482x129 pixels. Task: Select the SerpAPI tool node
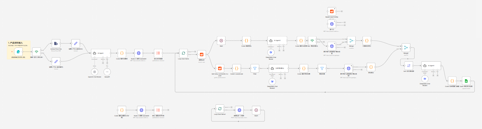107,72
